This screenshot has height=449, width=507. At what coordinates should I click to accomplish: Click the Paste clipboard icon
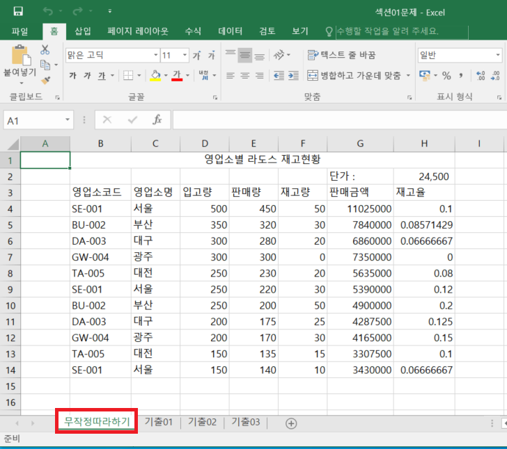click(x=19, y=54)
